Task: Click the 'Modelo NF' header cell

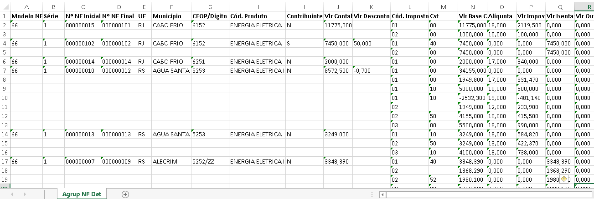Action: click(26, 16)
